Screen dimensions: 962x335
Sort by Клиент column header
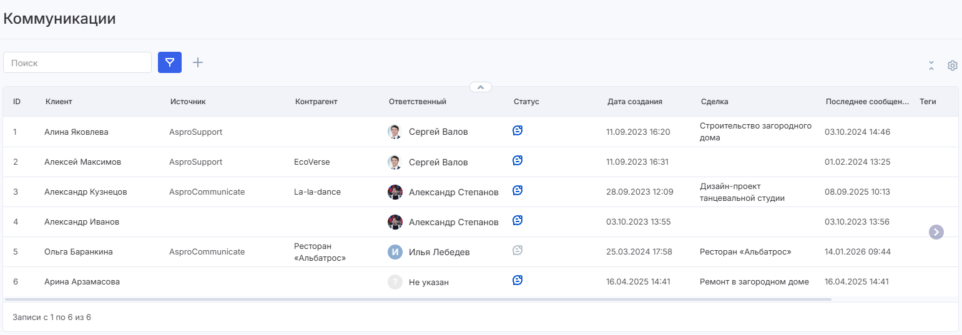tap(59, 102)
